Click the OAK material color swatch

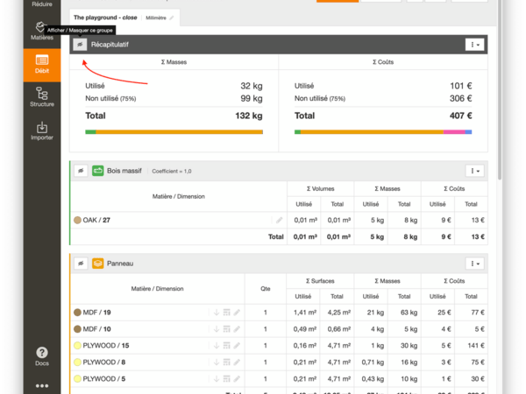[x=77, y=221]
